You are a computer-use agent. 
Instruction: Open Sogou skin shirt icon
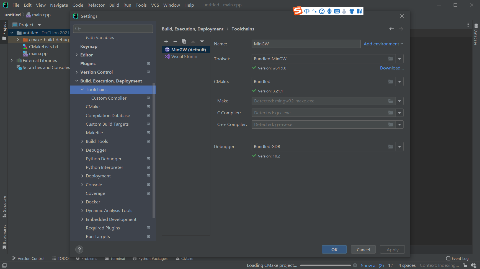pos(352,11)
